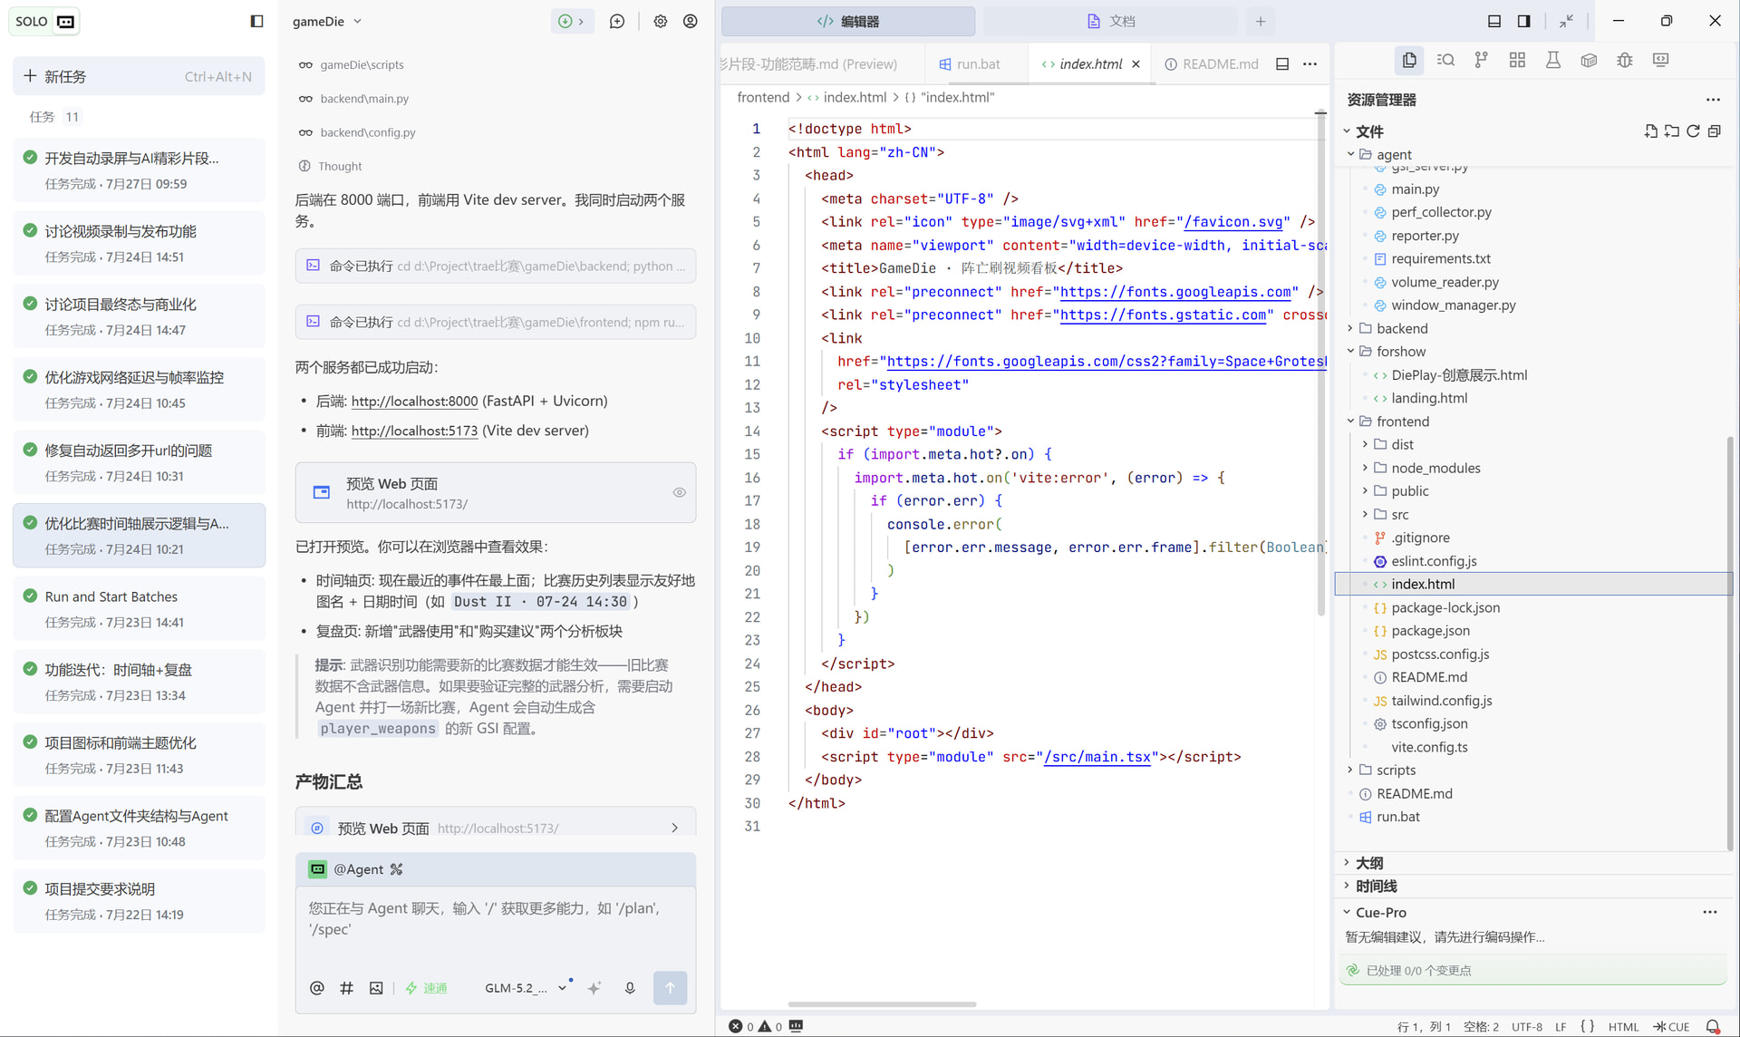Open the debug bug icon
This screenshot has height=1037, width=1740.
1625,60
